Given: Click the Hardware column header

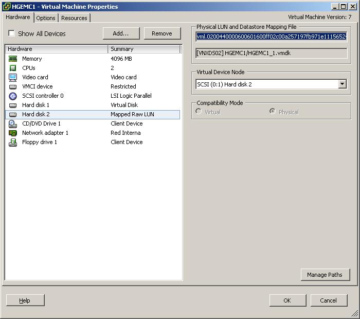Looking at the screenshot, I should pos(56,49).
